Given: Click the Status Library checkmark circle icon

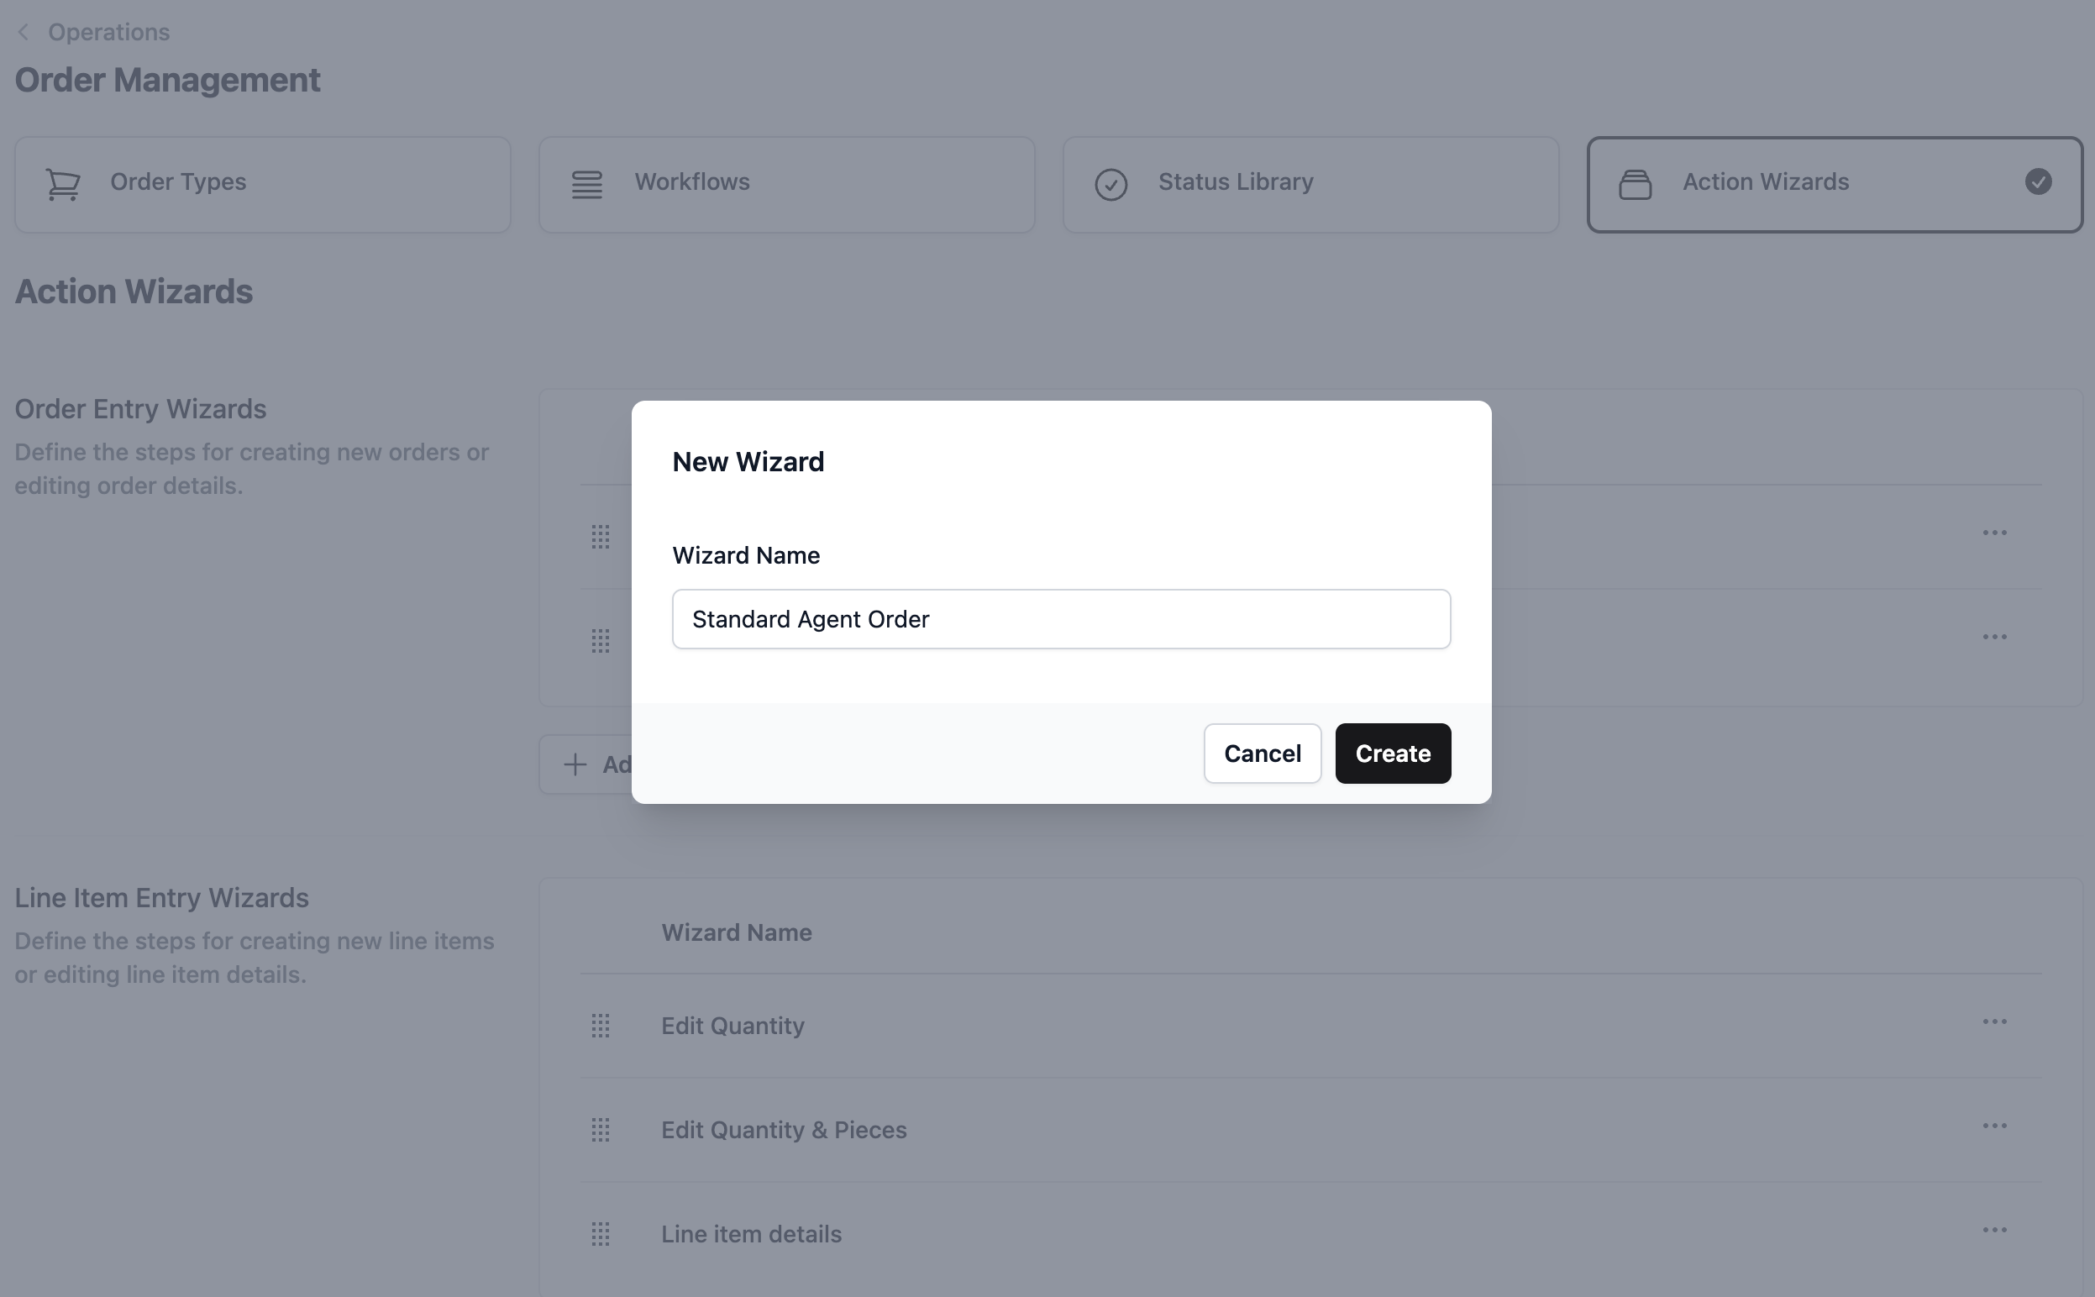Looking at the screenshot, I should [1111, 184].
